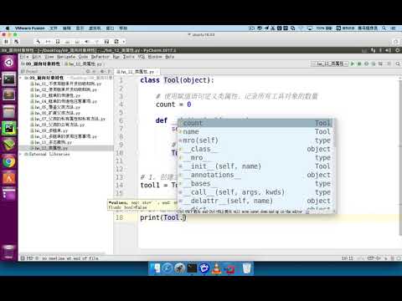
Task: Open Terminal in the macOS Dock
Action: [x=192, y=268]
